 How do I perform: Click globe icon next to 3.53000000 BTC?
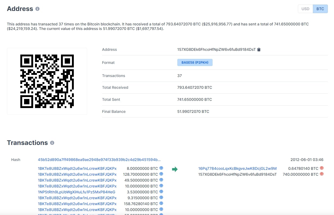[x=161, y=192]
